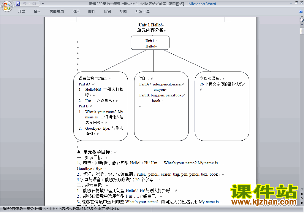
Task: Click 语言结构与功能 heading in left box
Action: point(93,78)
